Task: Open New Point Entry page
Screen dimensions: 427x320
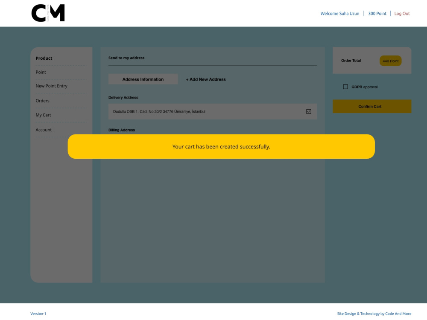Action: (52, 86)
